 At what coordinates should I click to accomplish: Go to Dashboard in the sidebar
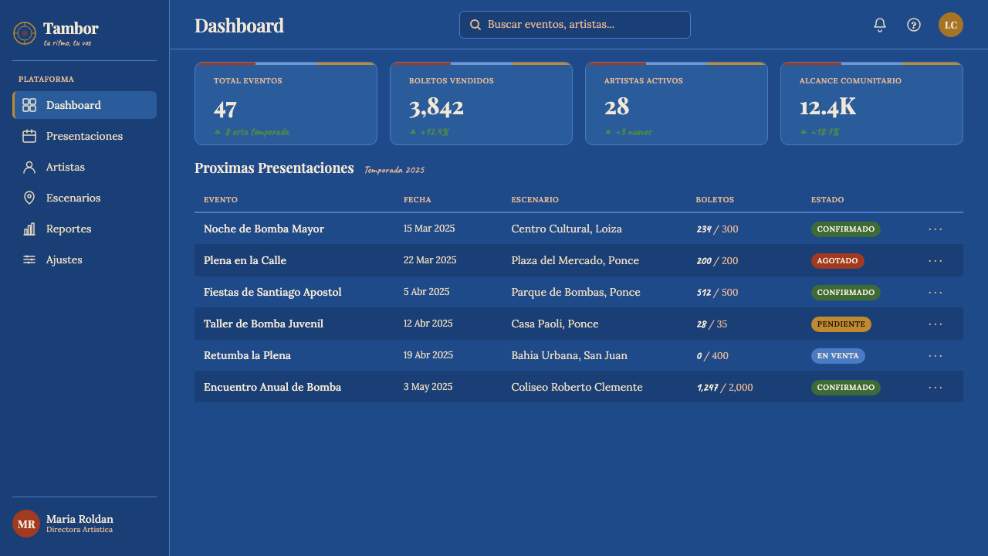pos(85,105)
